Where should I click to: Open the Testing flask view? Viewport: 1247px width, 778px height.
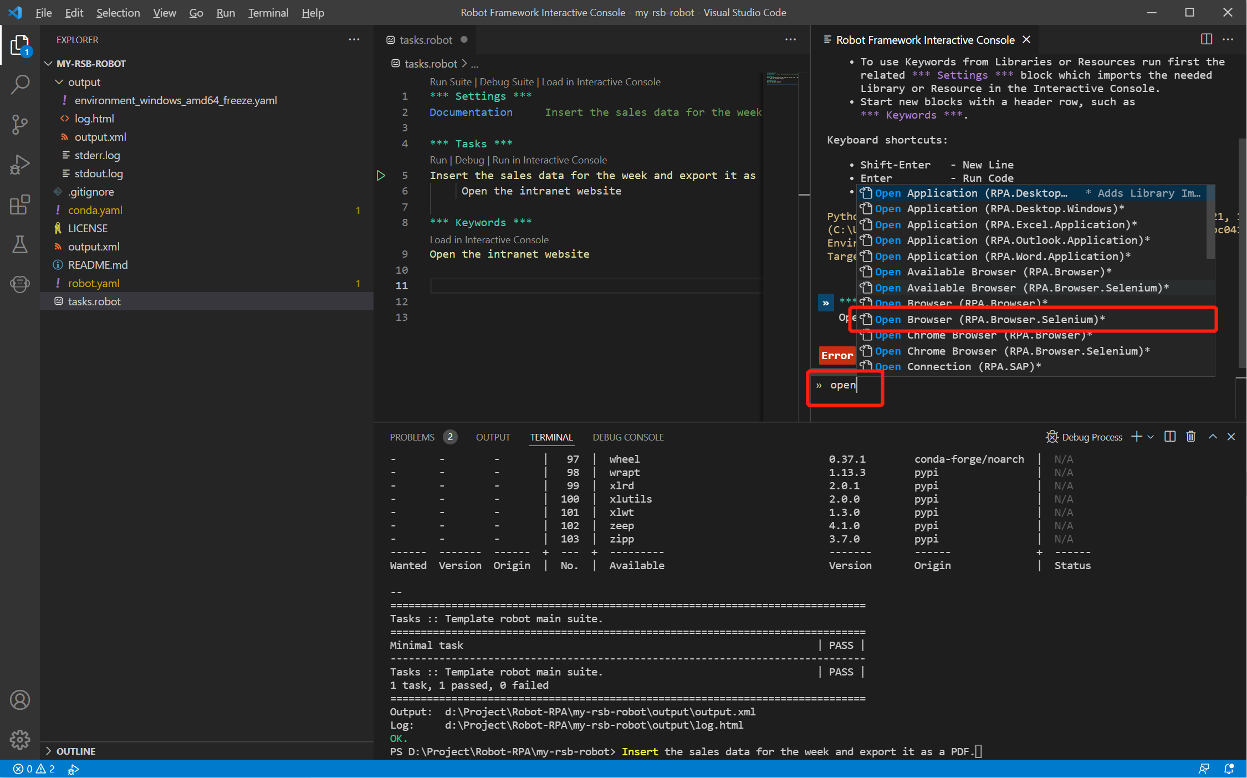20,244
